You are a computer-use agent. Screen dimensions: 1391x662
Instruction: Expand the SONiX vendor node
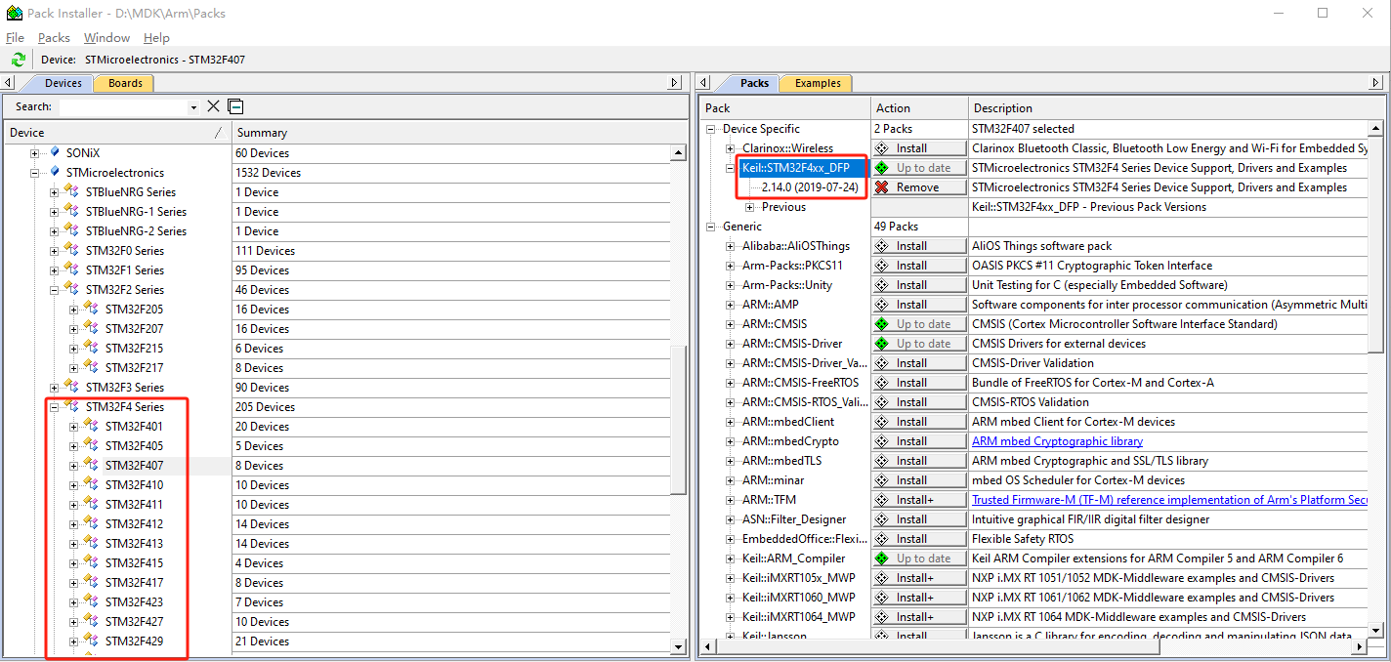point(34,153)
